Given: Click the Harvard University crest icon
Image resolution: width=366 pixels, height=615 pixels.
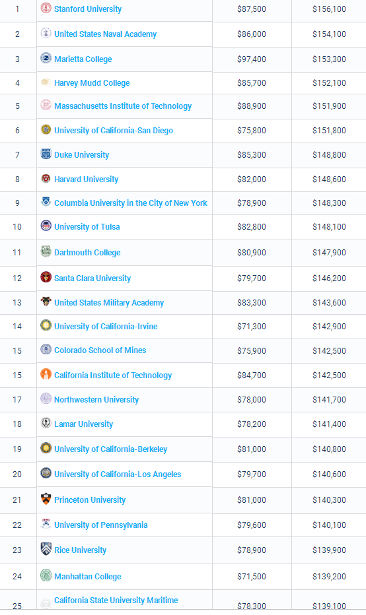Looking at the screenshot, I should [x=46, y=178].
